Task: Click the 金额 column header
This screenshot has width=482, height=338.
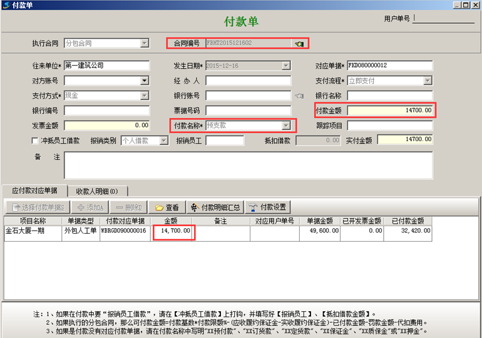Action: pos(171,221)
